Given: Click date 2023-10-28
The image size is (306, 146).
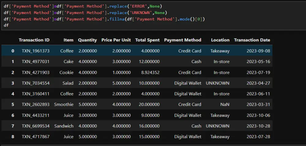Looking at the screenshot, I should coord(258,126).
